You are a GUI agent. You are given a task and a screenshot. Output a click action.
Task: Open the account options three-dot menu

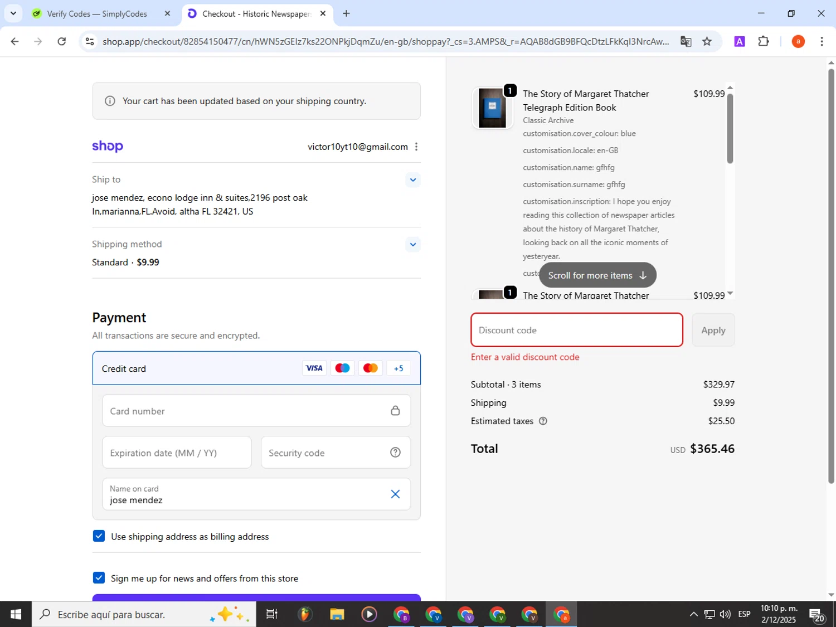pyautogui.click(x=416, y=147)
